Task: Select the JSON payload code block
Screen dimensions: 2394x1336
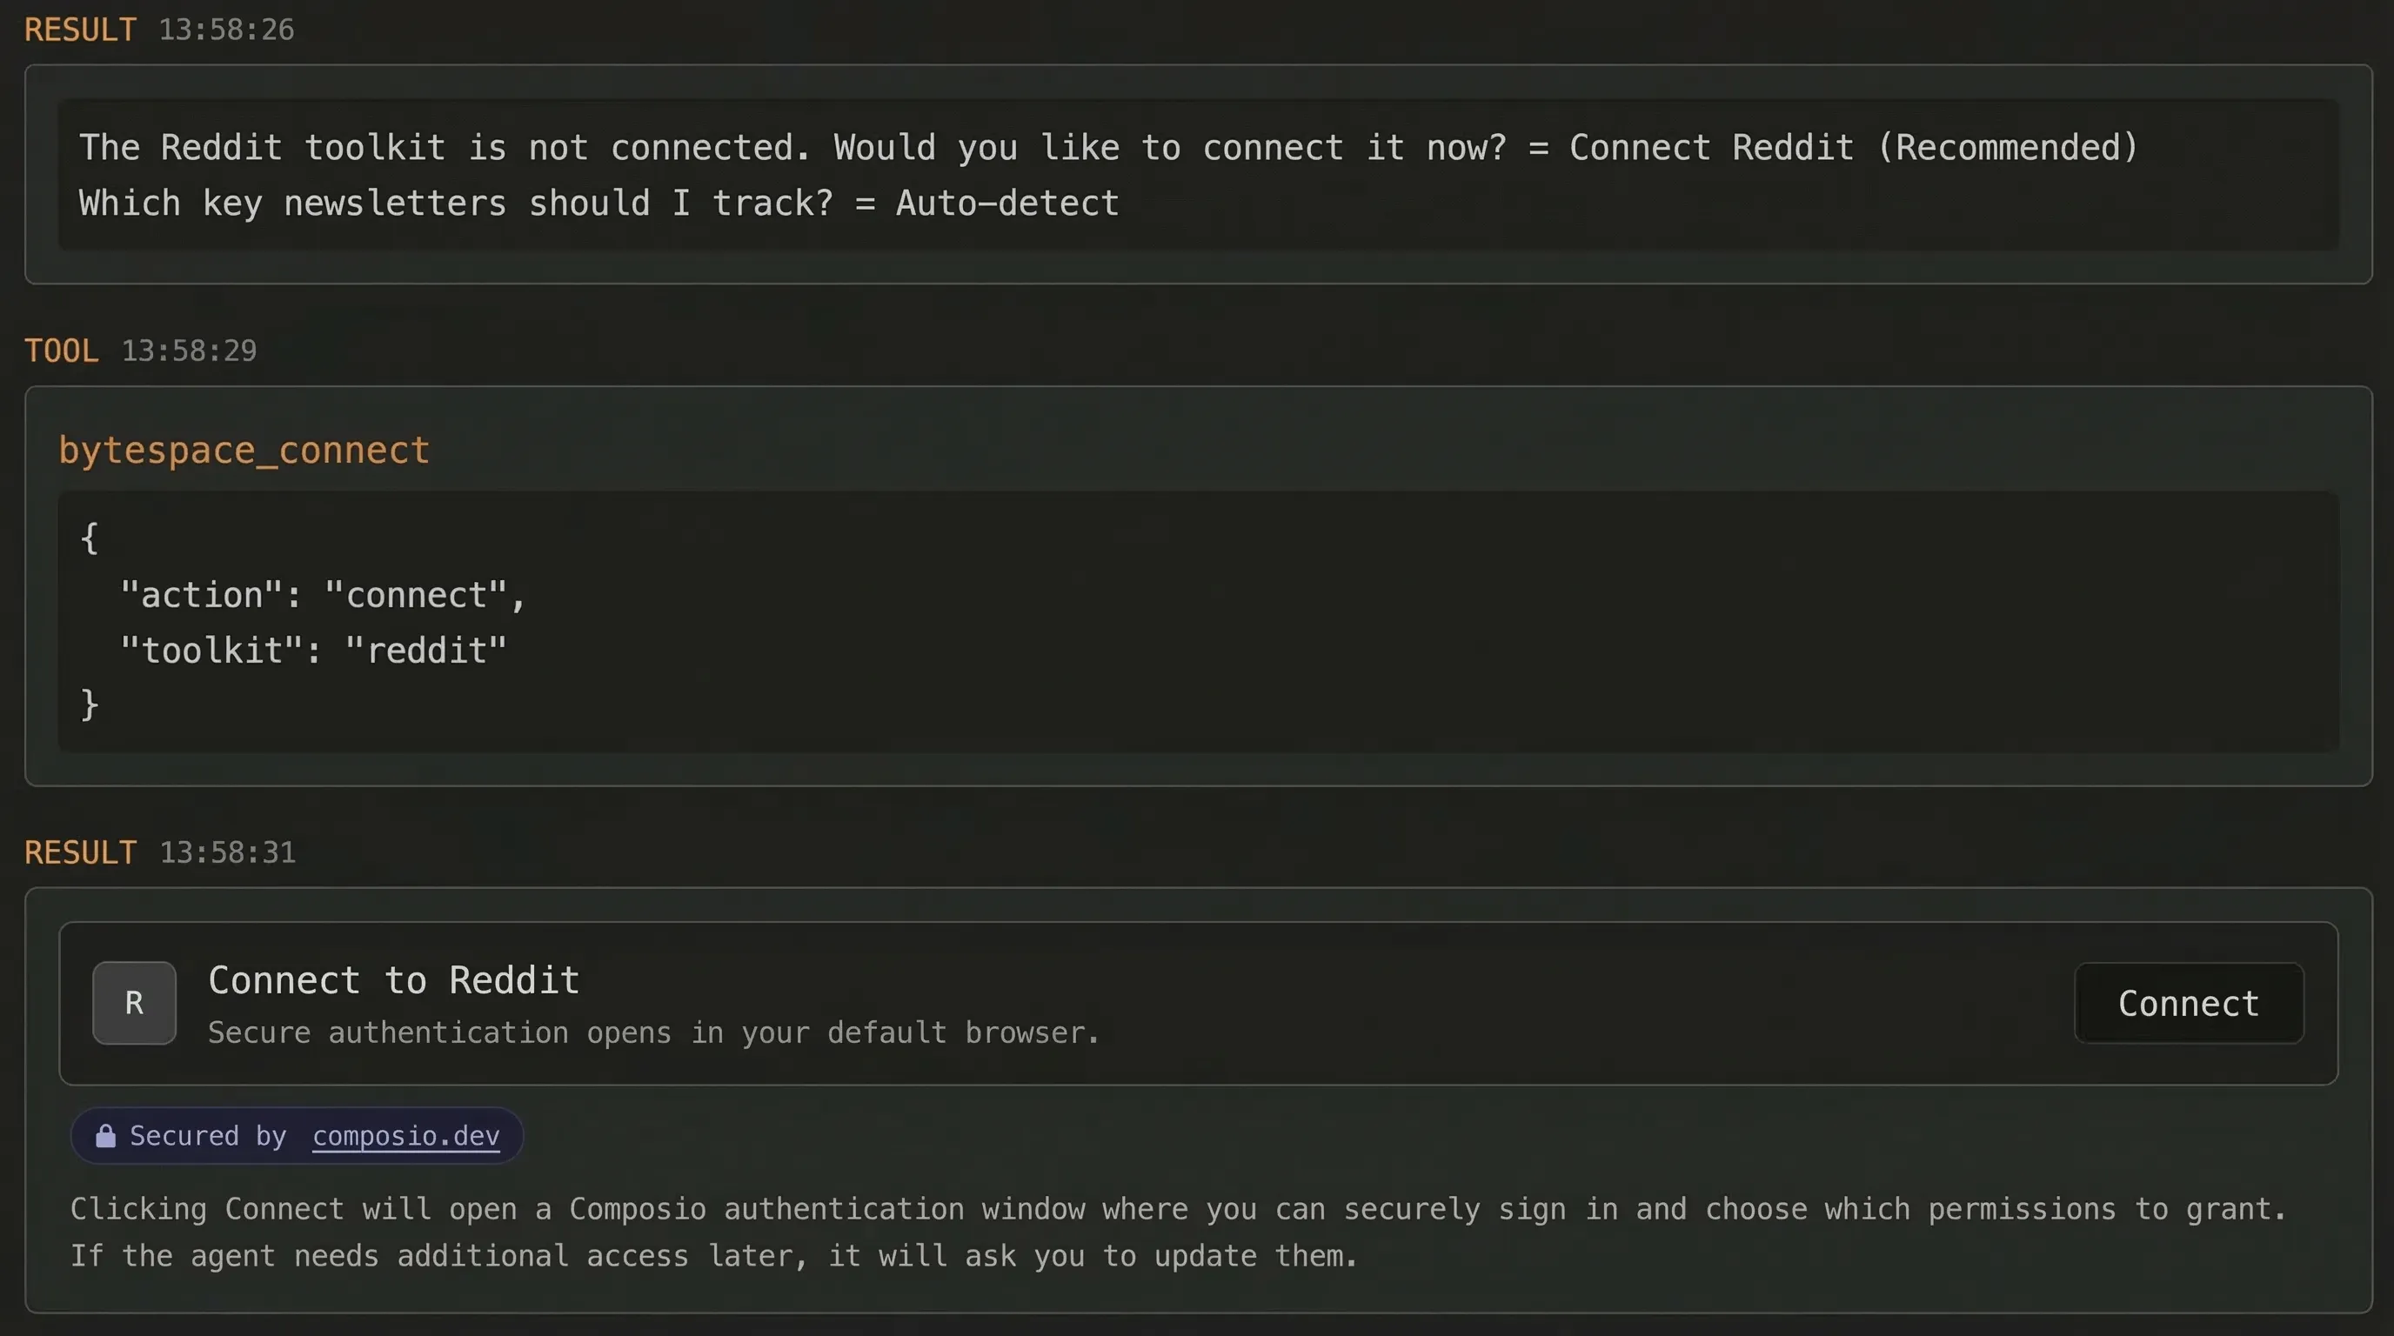Action: coord(1197,623)
